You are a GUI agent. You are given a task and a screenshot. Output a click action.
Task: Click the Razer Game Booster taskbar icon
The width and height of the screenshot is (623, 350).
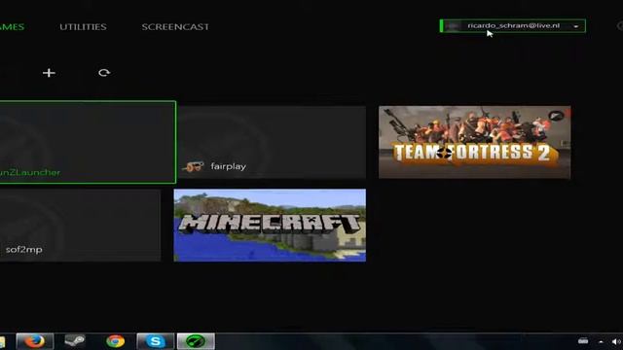click(196, 341)
